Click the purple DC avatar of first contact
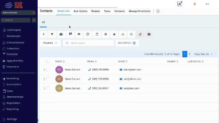Viewport: 219px width, 123px height. 59,70
